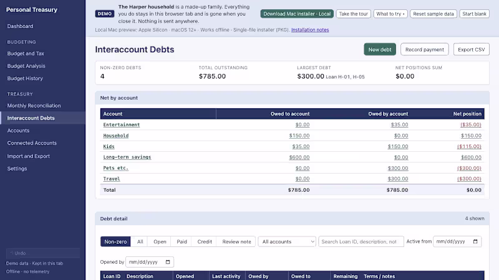Open the Travel account link
The image size is (499, 280).
coord(112,179)
